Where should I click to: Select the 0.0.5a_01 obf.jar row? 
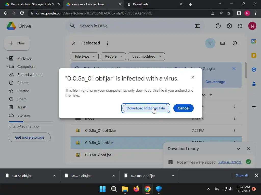click(156, 143)
